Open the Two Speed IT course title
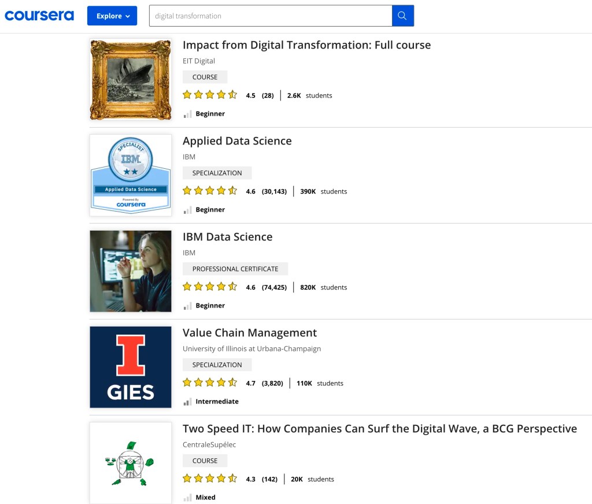 379,429
